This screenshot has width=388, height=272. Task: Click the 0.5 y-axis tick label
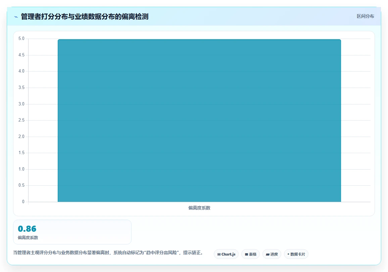21,185
